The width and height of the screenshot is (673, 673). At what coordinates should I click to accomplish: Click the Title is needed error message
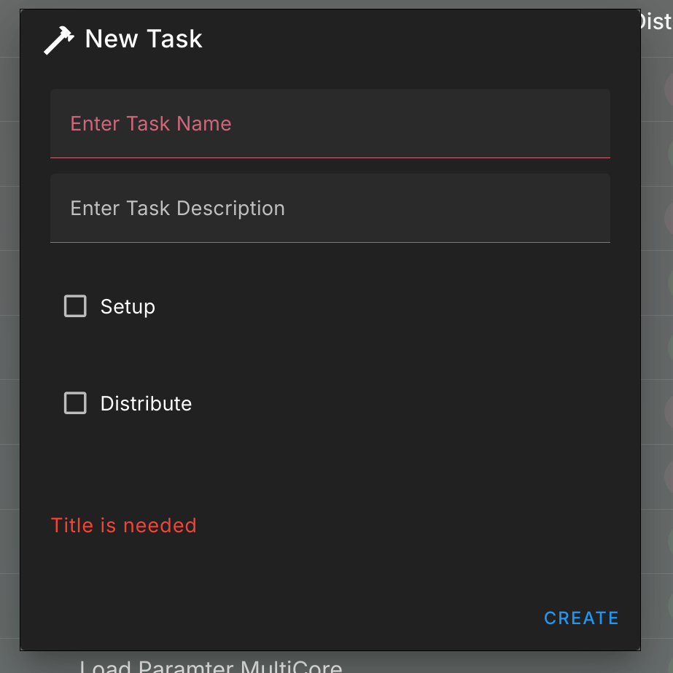[124, 526]
